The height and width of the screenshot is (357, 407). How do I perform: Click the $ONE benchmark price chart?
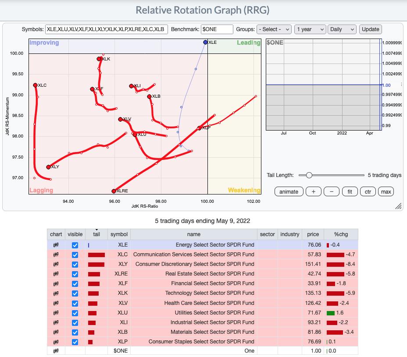click(x=324, y=85)
